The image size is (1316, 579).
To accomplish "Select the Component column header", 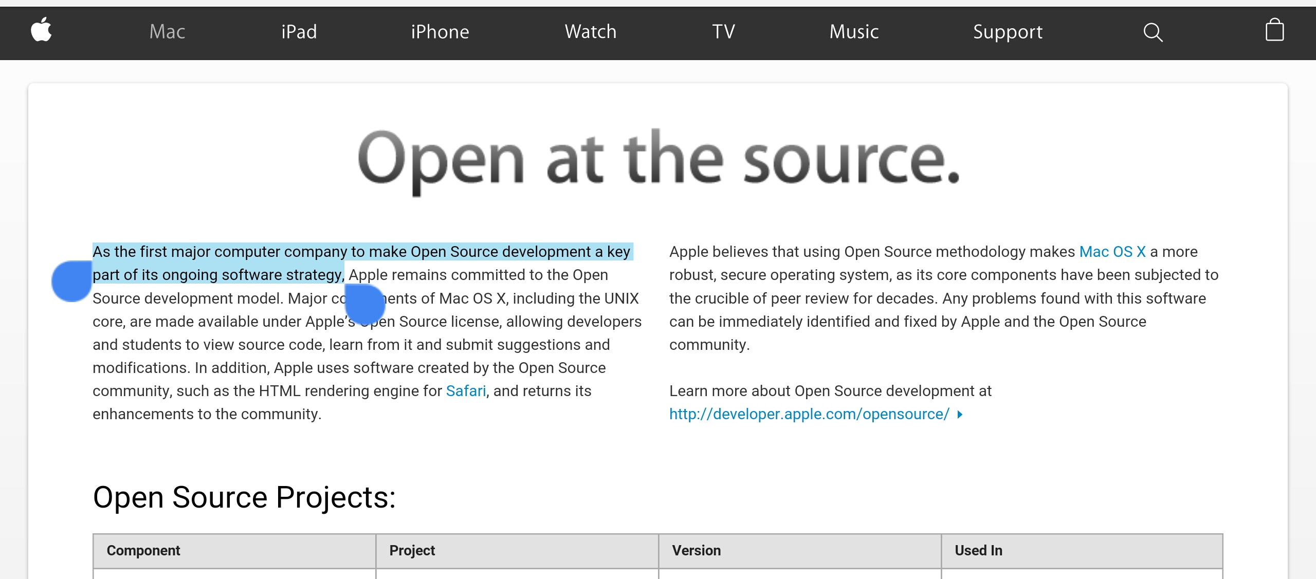I will click(234, 551).
